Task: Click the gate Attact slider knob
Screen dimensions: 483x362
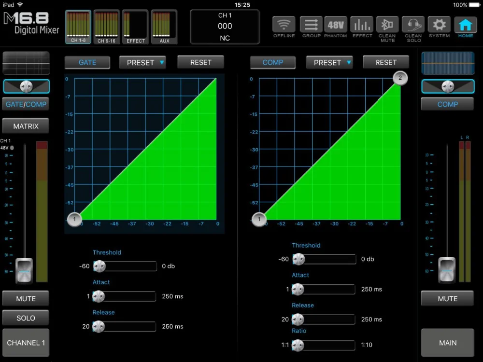Action: (x=99, y=296)
